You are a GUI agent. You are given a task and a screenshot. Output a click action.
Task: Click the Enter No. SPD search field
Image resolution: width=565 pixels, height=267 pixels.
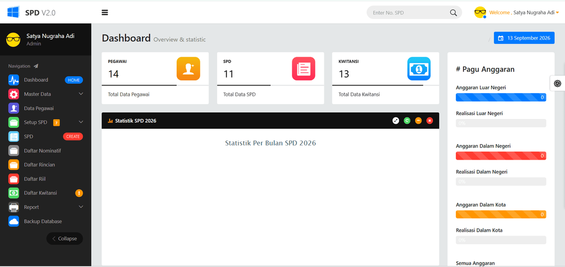click(409, 13)
